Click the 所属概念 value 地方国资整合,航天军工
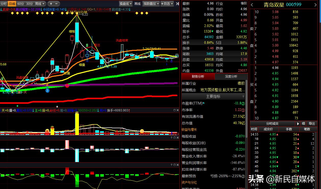 [x=223, y=90]
